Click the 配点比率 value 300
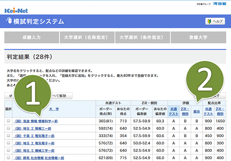 click(220, 143)
